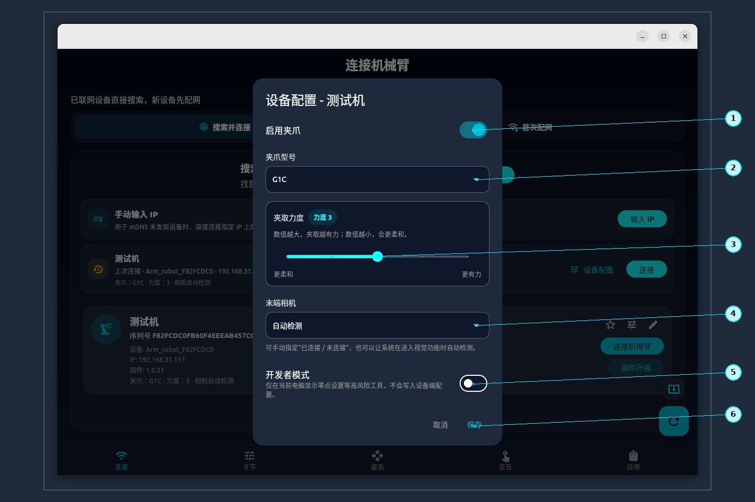Viewport: 755px width, 502px height.
Task: Enable the 开发者模式 switch
Action: 473,383
